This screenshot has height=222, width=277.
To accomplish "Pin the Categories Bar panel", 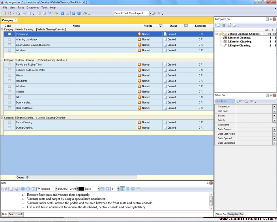I will [271, 19].
